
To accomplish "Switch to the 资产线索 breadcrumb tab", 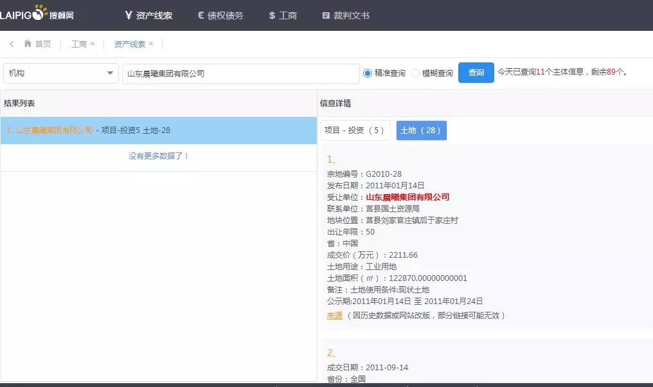I will [x=130, y=44].
